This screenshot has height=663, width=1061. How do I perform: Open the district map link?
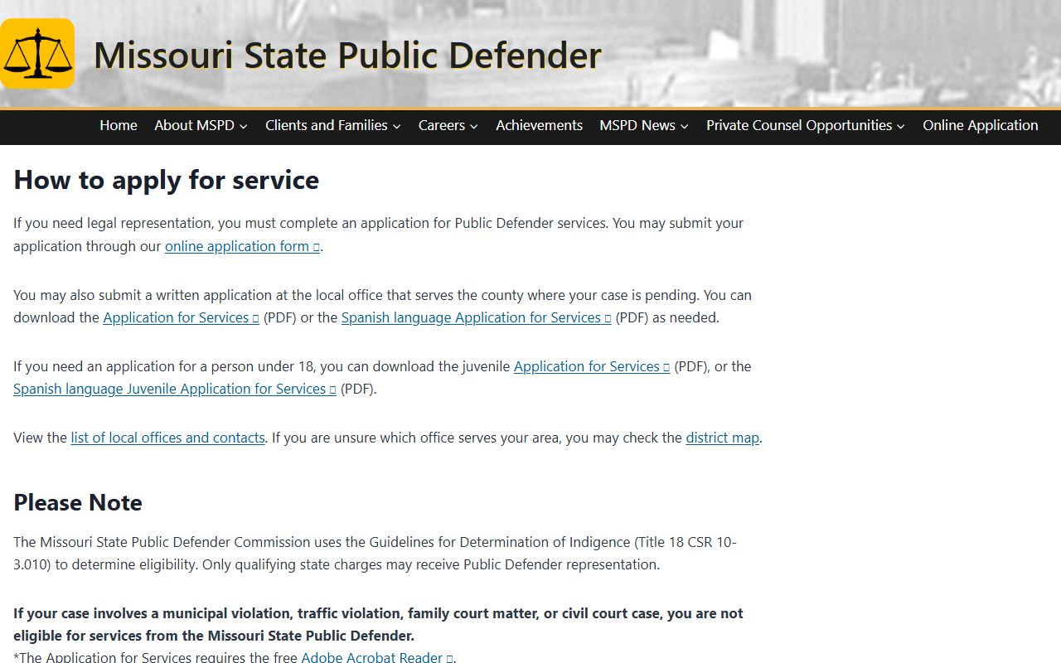pos(722,438)
